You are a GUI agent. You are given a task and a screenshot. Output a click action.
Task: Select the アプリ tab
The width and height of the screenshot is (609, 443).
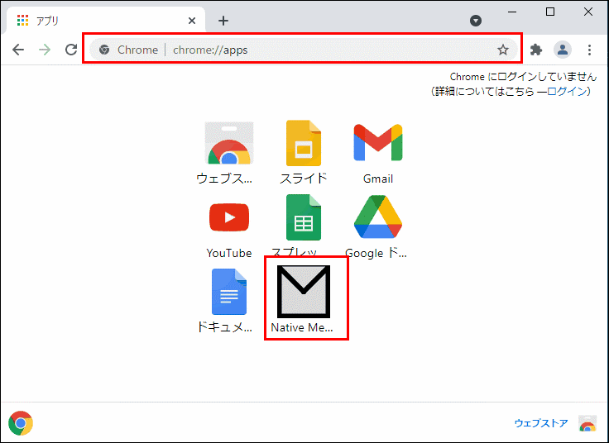click(x=106, y=20)
